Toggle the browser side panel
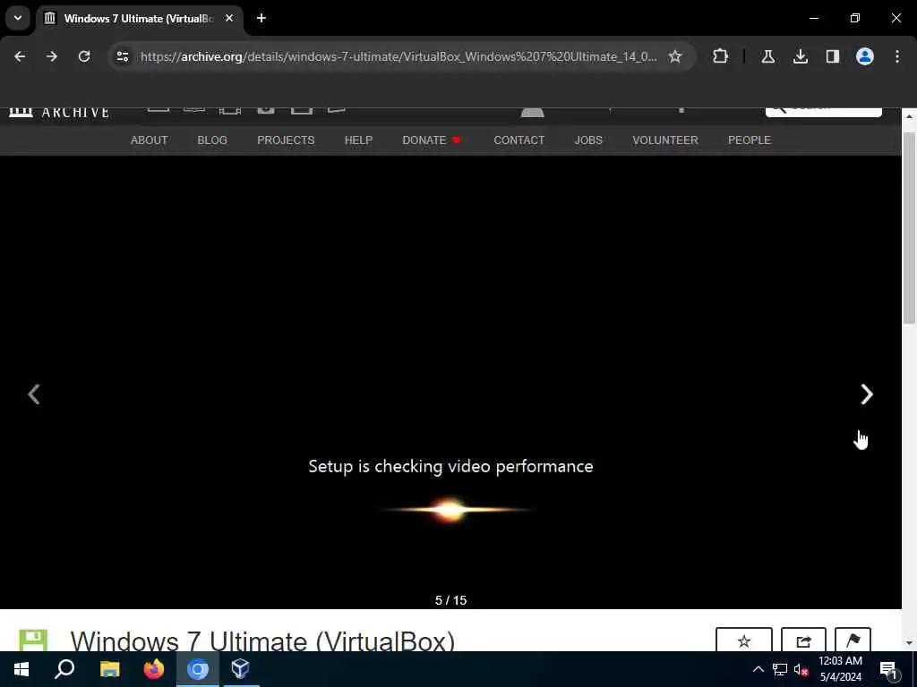Viewport: 917px width, 687px height. [x=832, y=56]
